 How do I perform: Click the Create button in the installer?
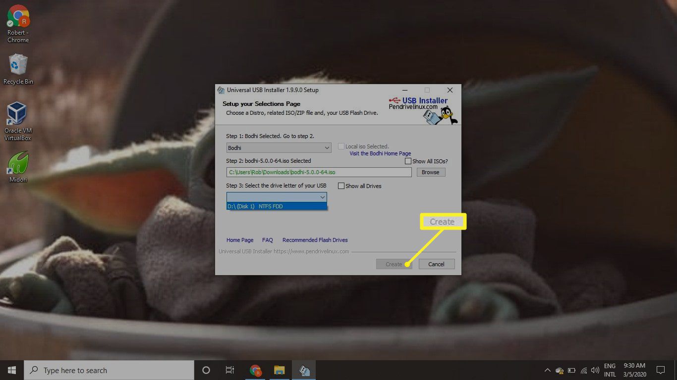pos(394,264)
